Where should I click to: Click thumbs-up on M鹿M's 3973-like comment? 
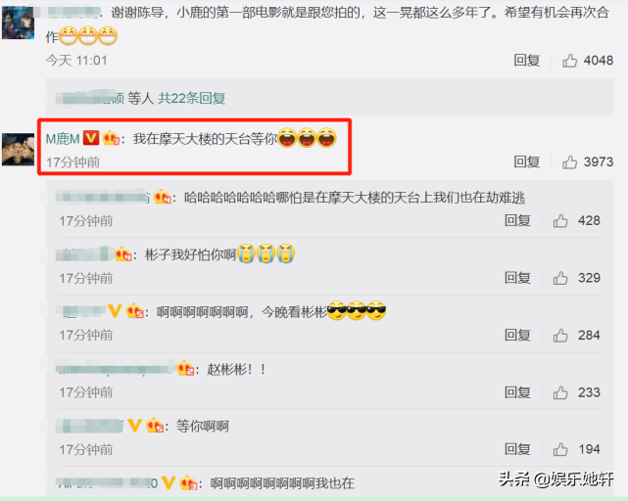point(569,162)
